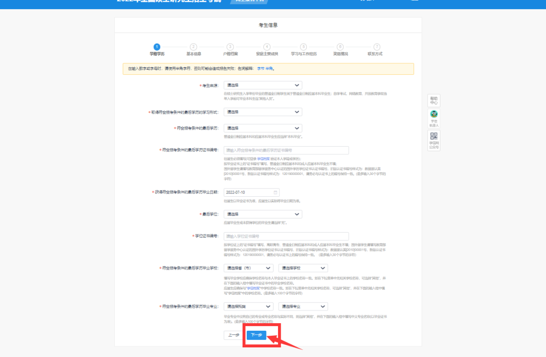Show the 学信网公众号 QR code icon
546x357 pixels.
(434, 140)
